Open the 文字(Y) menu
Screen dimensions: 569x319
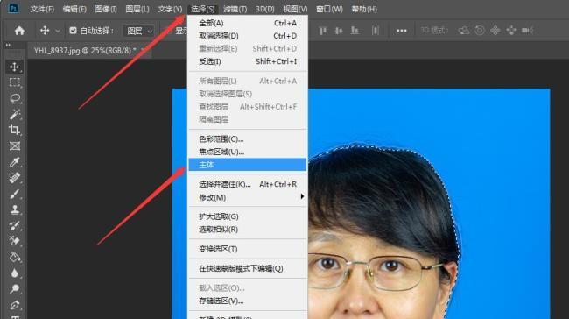[170, 9]
